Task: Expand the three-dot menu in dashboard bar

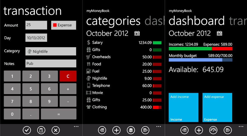Action: 241,126
